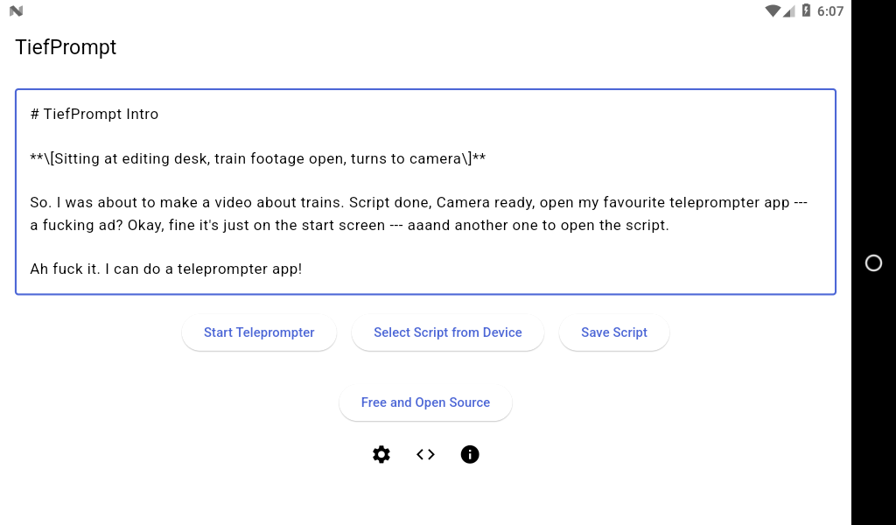Tap the Android home circle button
This screenshot has height=525, width=896.
click(x=873, y=262)
